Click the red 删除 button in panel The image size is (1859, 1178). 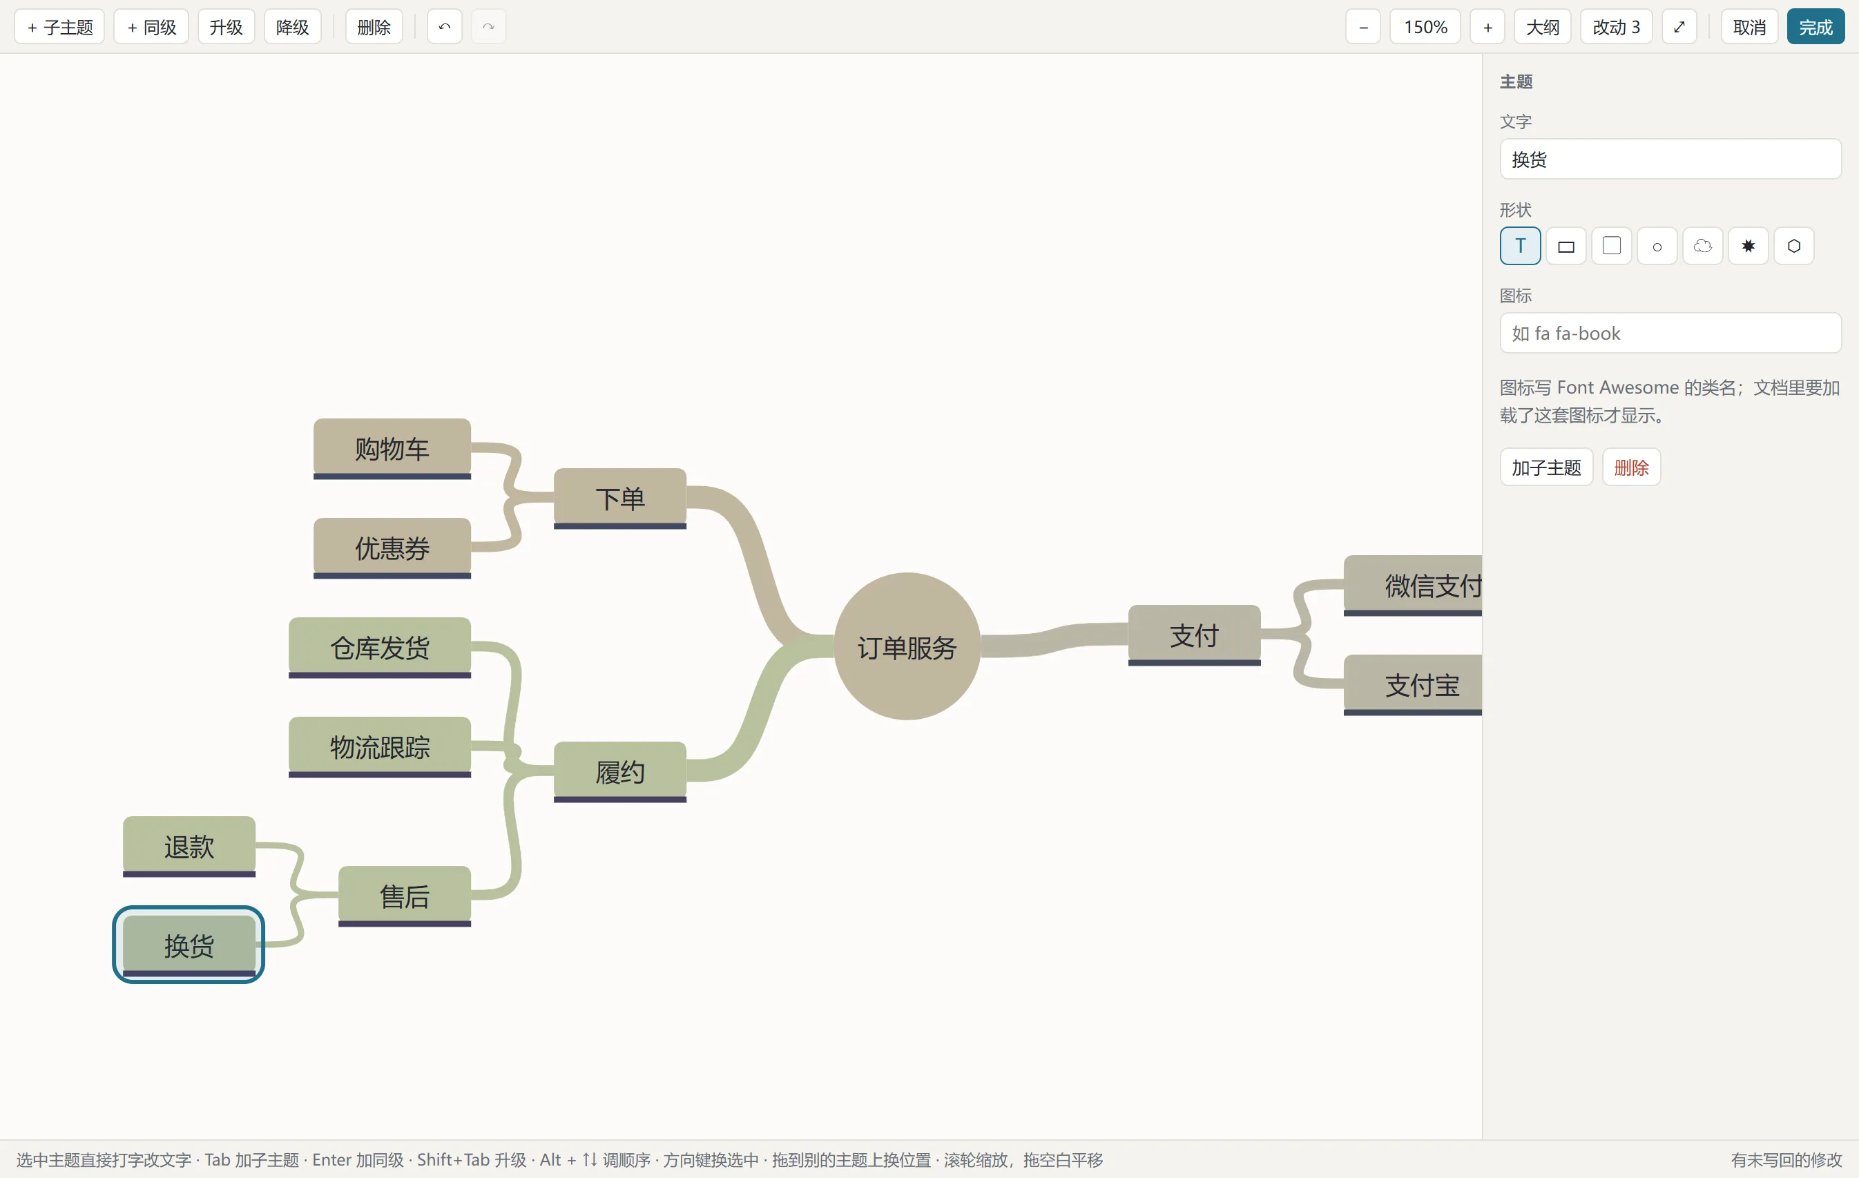(1631, 467)
